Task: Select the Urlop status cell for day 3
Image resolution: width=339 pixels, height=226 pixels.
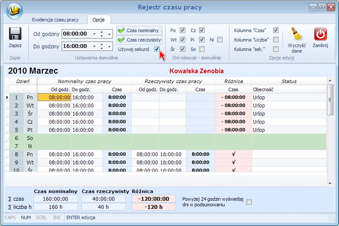Action: tap(289, 113)
